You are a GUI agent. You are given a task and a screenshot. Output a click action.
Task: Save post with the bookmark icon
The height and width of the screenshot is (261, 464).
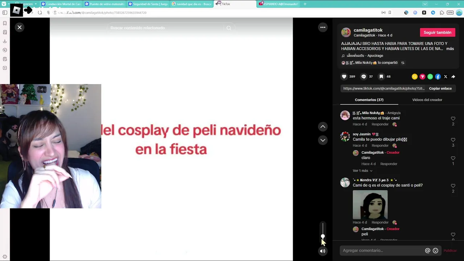381,76
